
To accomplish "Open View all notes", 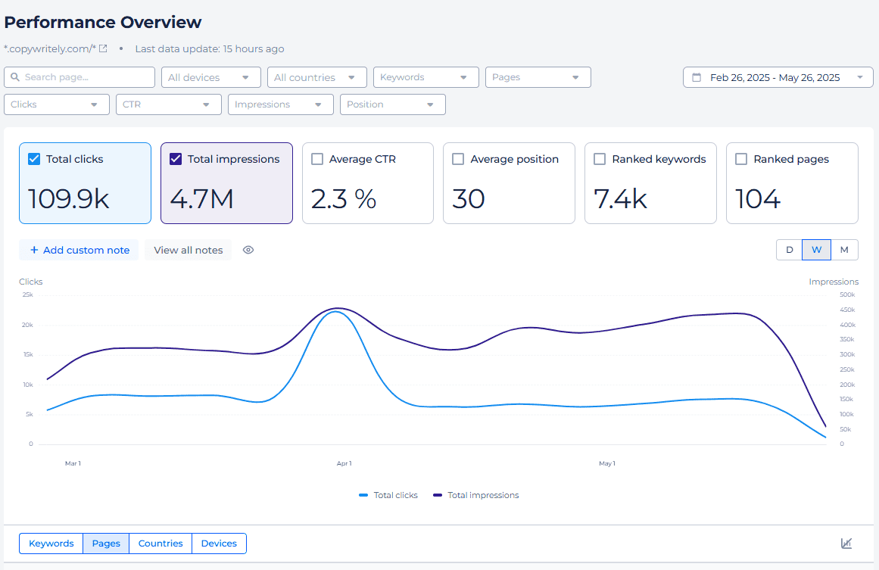I will tap(187, 249).
